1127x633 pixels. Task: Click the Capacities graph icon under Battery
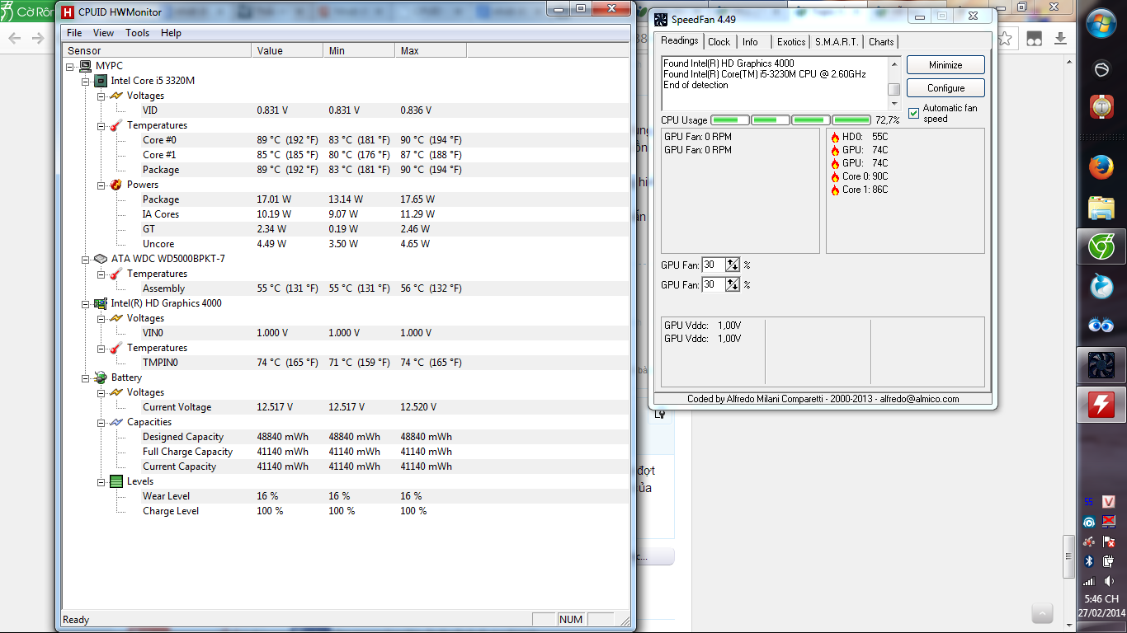(116, 422)
